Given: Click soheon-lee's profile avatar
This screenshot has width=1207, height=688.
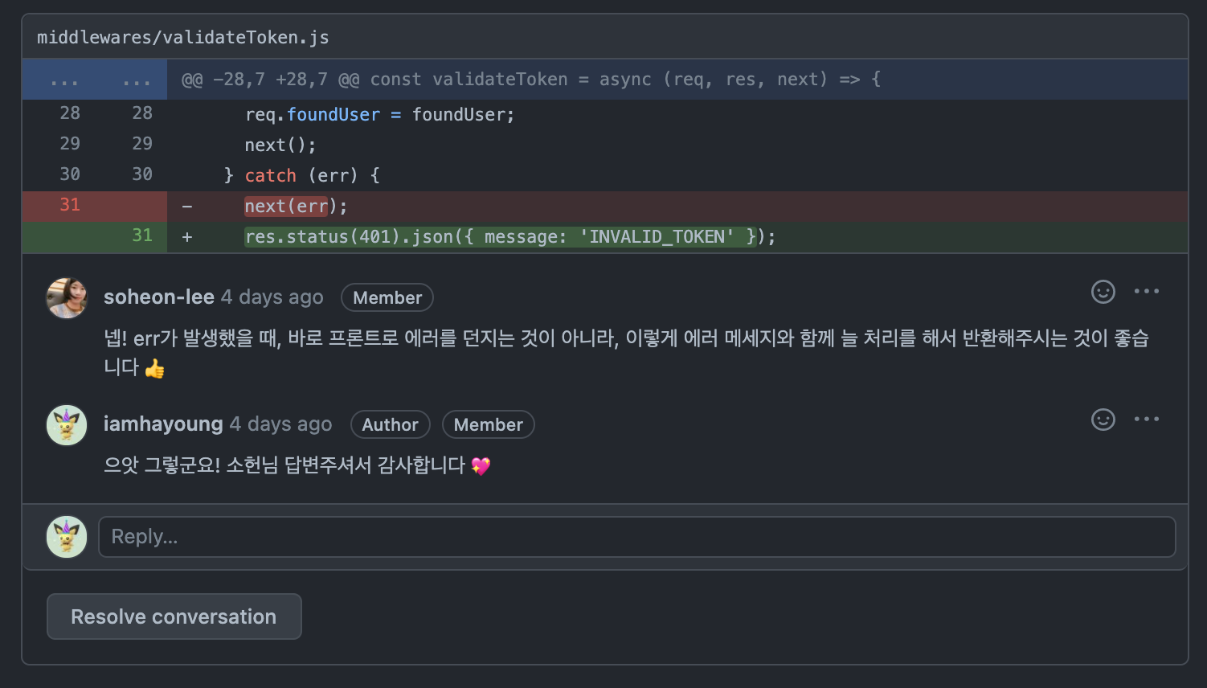Looking at the screenshot, I should (x=67, y=298).
